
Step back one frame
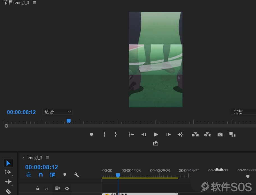(x=143, y=135)
